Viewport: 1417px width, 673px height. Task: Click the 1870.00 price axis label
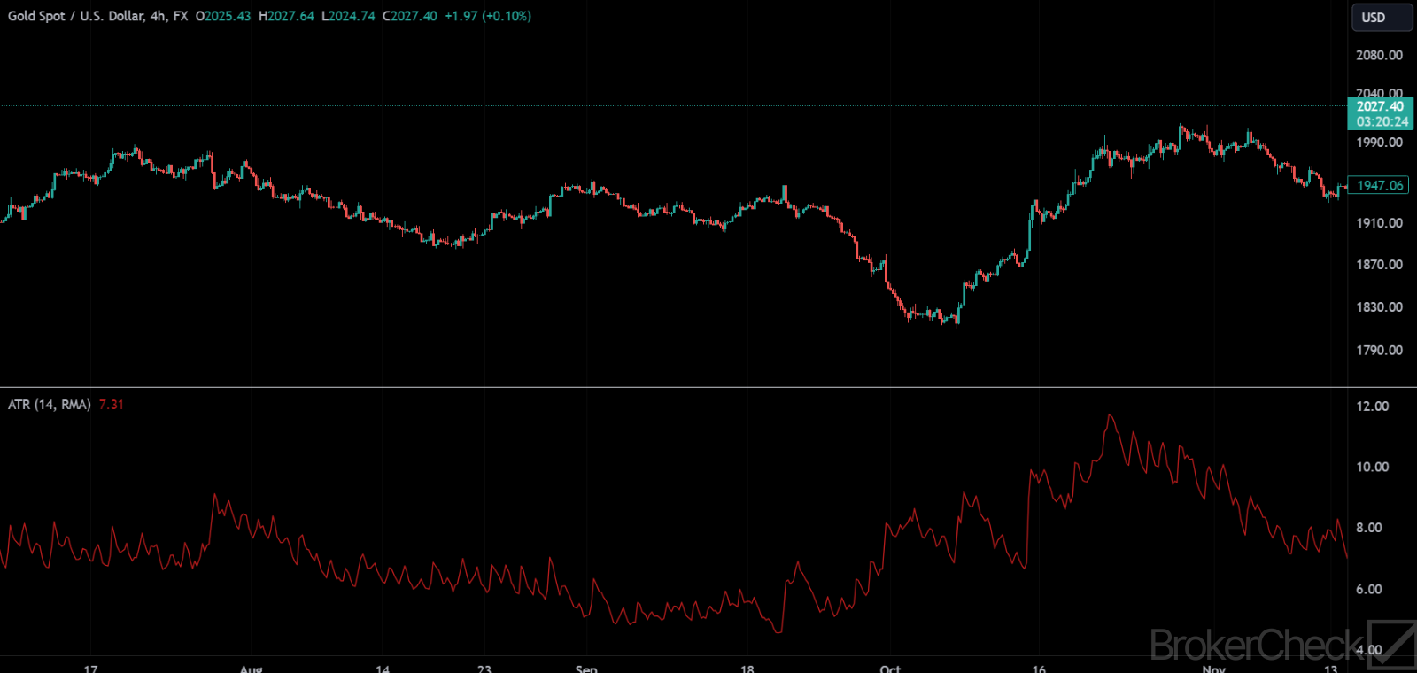(1379, 264)
